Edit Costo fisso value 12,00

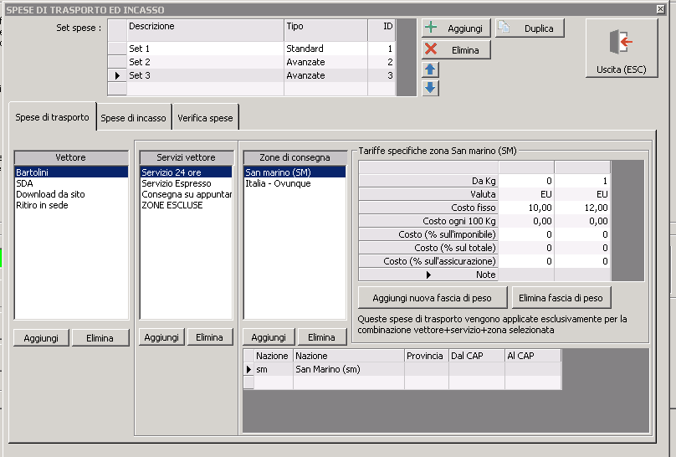pyautogui.click(x=582, y=208)
